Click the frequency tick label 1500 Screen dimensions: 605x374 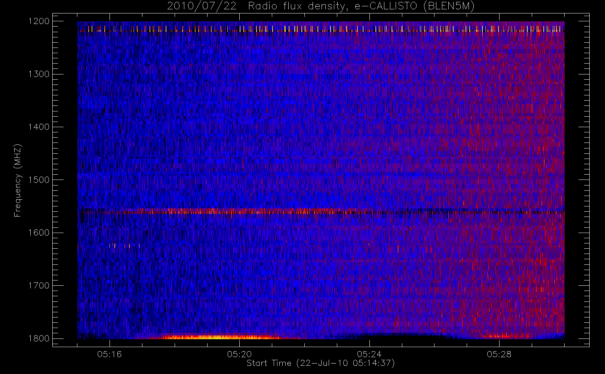tap(39, 180)
